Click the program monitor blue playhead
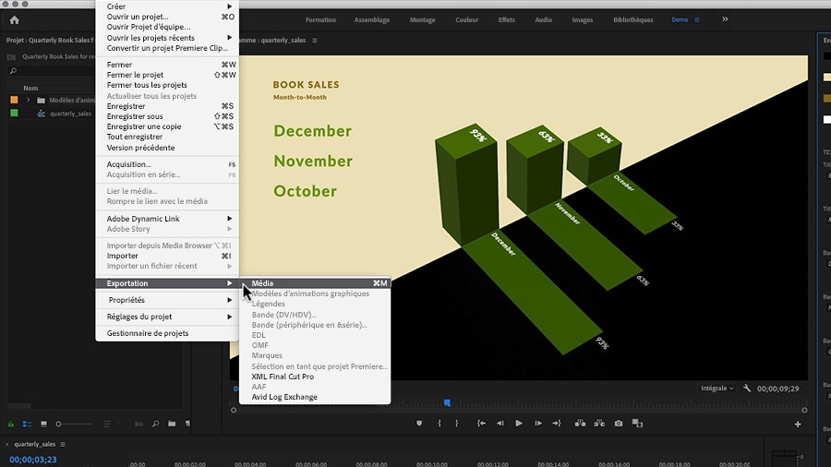Image resolution: width=831 pixels, height=467 pixels. pos(447,403)
